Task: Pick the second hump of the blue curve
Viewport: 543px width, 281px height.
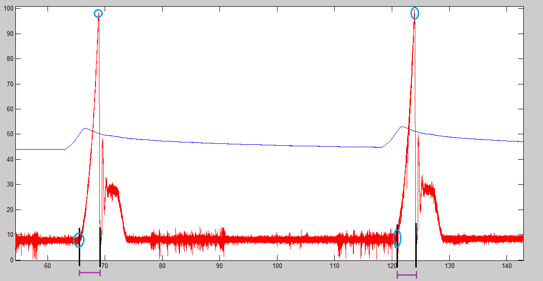Action: (402, 127)
